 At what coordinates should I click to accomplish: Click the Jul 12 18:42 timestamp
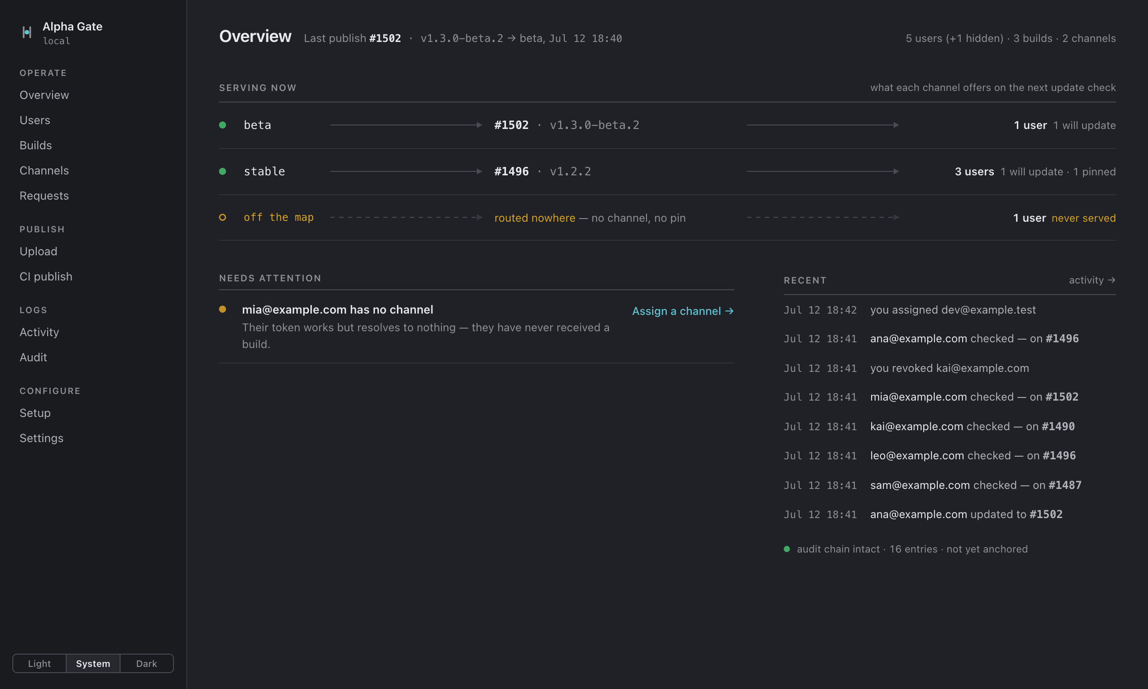click(820, 310)
